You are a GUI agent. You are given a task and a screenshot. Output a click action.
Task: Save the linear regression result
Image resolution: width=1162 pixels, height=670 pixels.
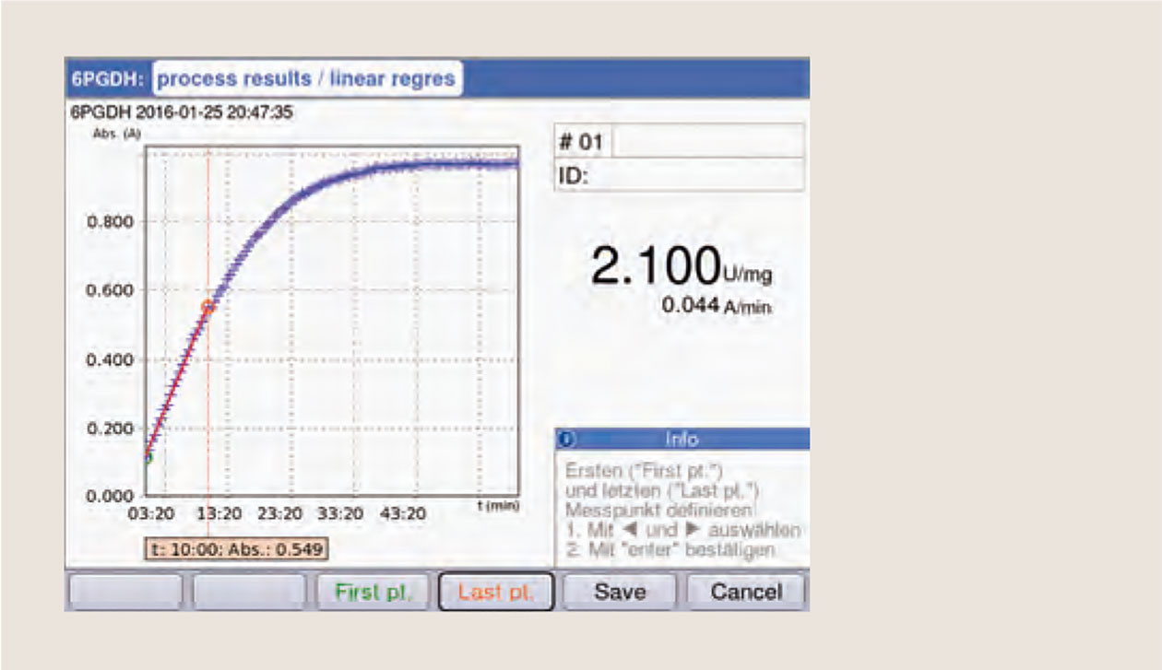pyautogui.click(x=620, y=592)
